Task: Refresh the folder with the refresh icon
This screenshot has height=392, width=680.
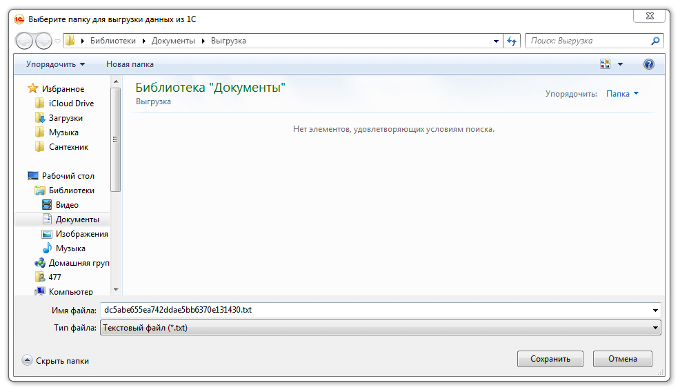Action: click(x=512, y=41)
